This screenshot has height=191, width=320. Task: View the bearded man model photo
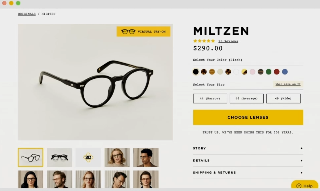click(x=59, y=179)
